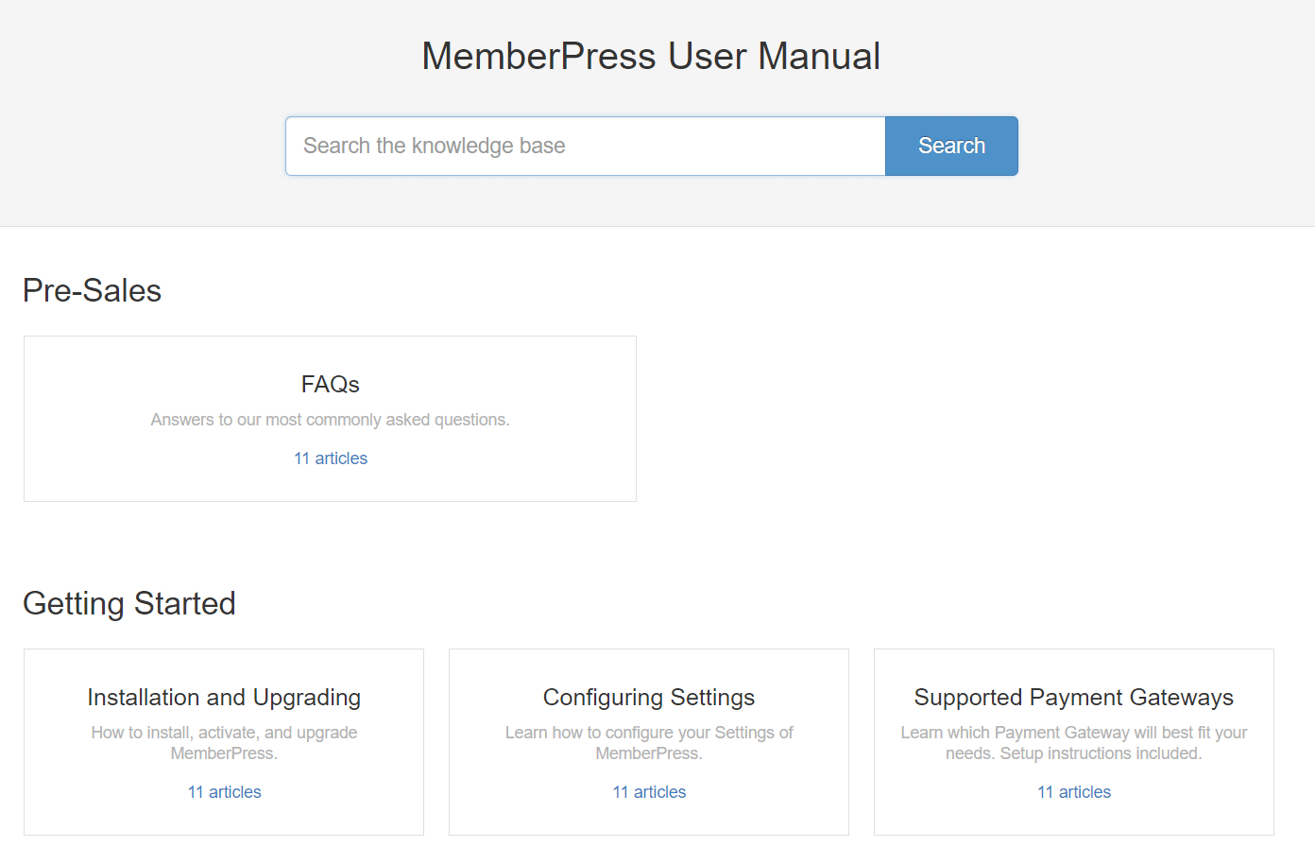The width and height of the screenshot is (1315, 865).
Task: Open 11 articles link under Installation and Upgrading
Action: [x=224, y=792]
